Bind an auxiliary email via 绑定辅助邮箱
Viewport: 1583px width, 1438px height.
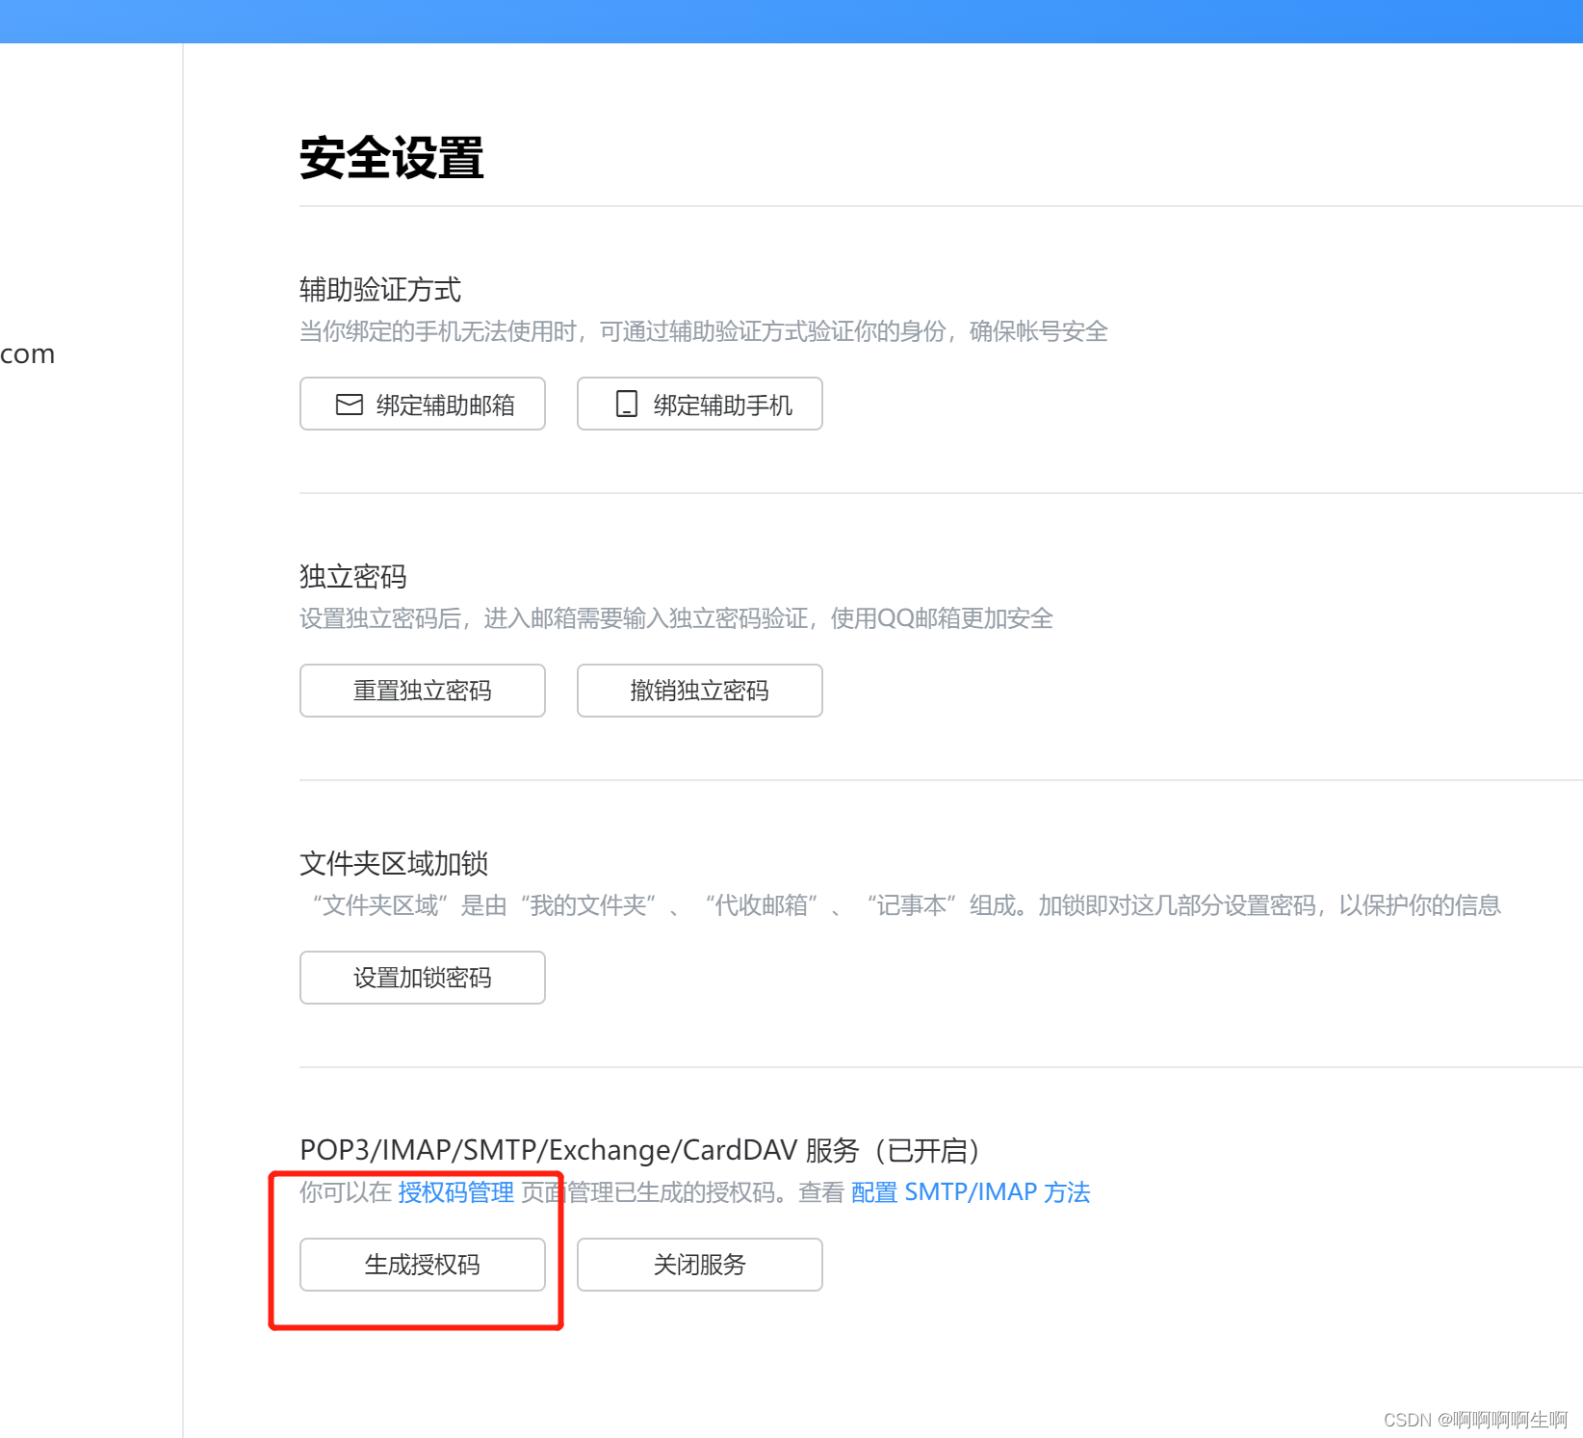(422, 404)
